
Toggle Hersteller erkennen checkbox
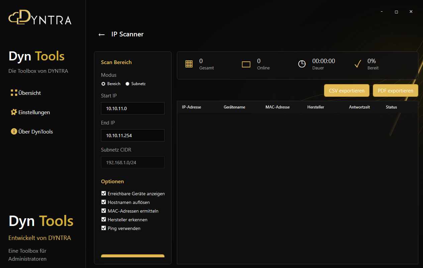click(103, 220)
